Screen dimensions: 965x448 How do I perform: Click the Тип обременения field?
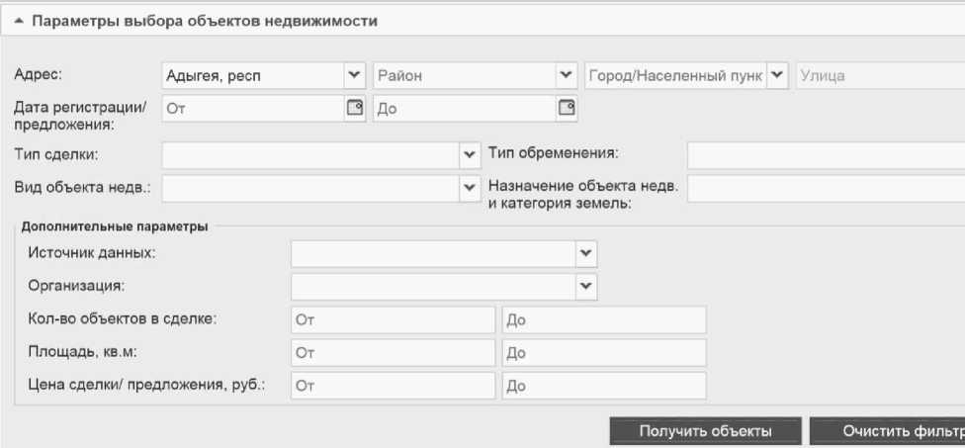pyautogui.click(x=826, y=154)
